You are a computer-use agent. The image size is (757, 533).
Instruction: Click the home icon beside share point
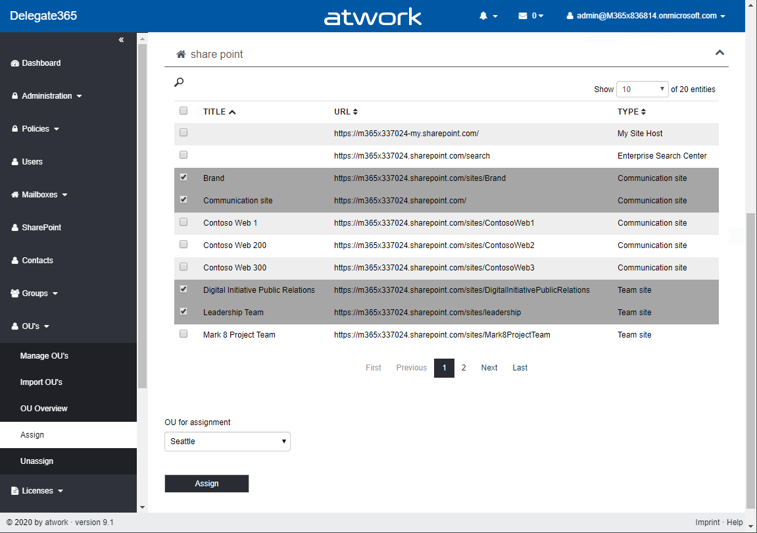181,54
